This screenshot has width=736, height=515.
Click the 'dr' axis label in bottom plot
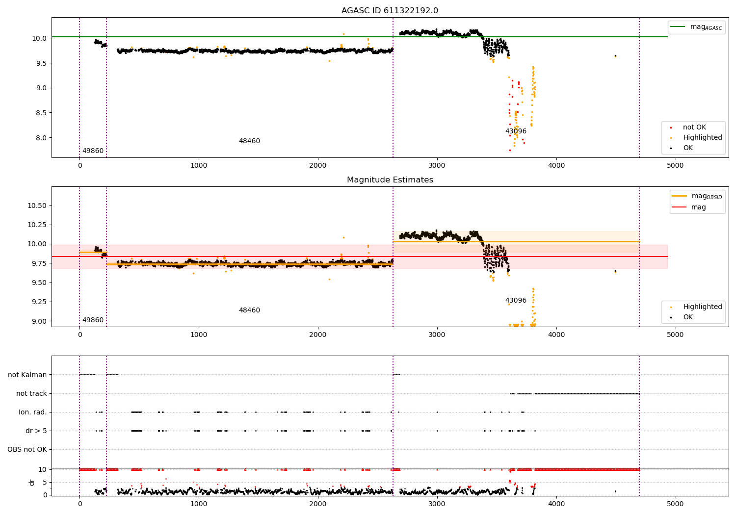click(x=32, y=482)
